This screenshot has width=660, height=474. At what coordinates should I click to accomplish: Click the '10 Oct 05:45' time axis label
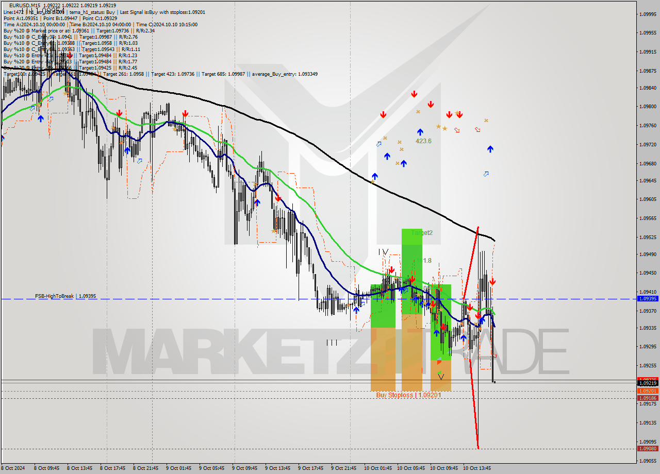click(411, 468)
